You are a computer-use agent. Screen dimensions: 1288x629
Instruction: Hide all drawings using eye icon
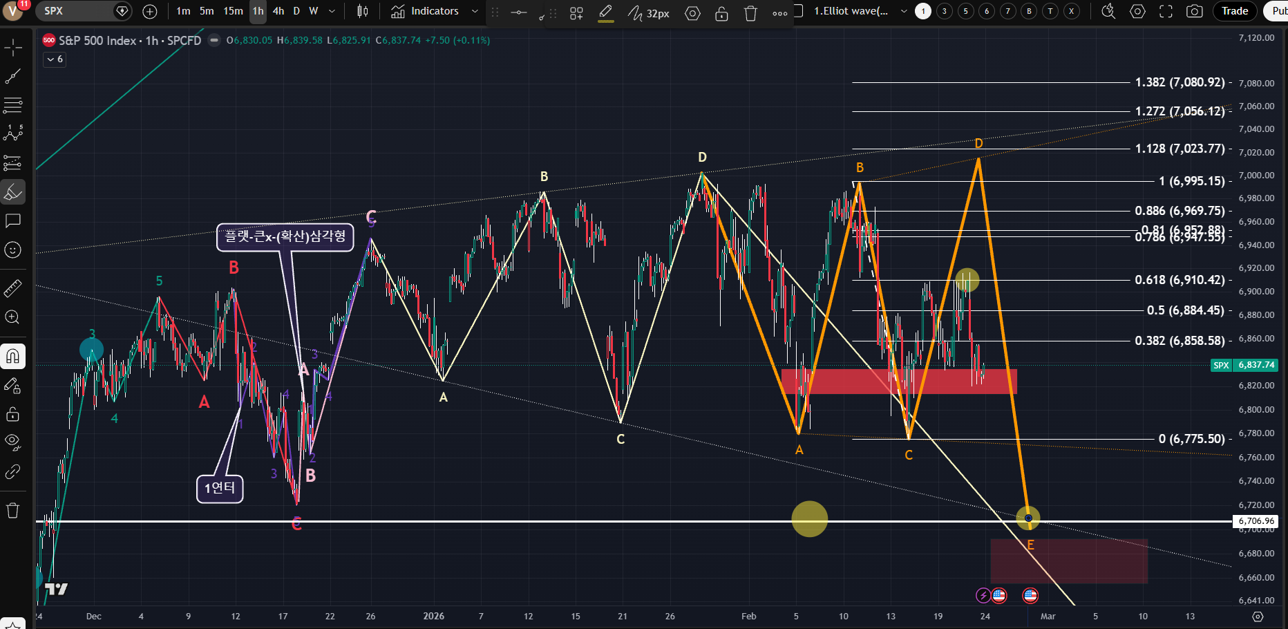(13, 442)
